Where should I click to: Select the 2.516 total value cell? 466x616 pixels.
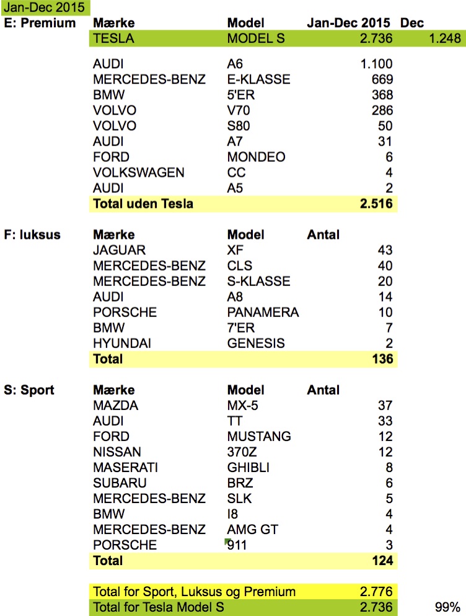[377, 203]
